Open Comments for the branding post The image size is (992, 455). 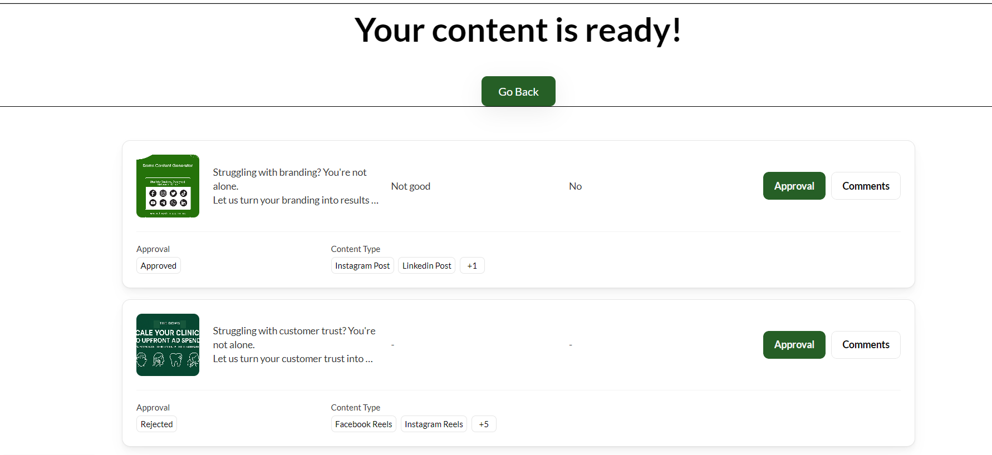tap(866, 186)
